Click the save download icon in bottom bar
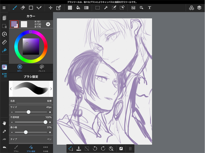The image size is (205, 153). coord(79,149)
